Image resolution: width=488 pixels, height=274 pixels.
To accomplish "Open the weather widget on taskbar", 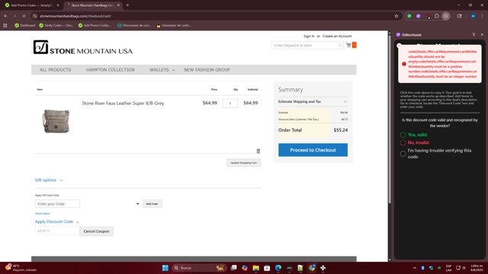I will click(x=21, y=268).
